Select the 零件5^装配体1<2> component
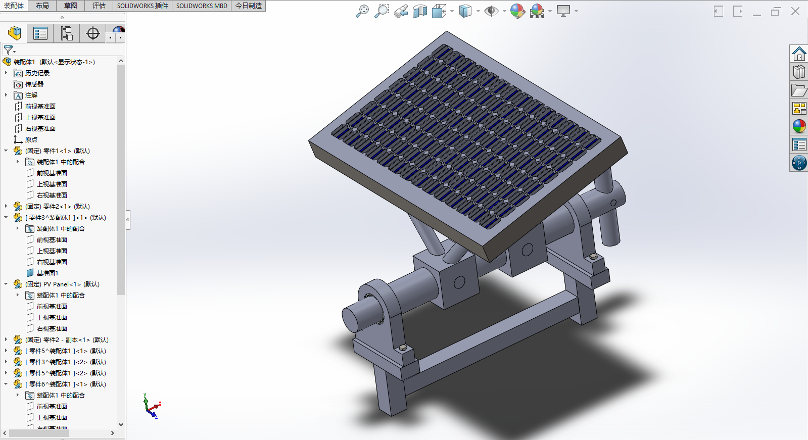The image size is (808, 440). tap(60, 373)
